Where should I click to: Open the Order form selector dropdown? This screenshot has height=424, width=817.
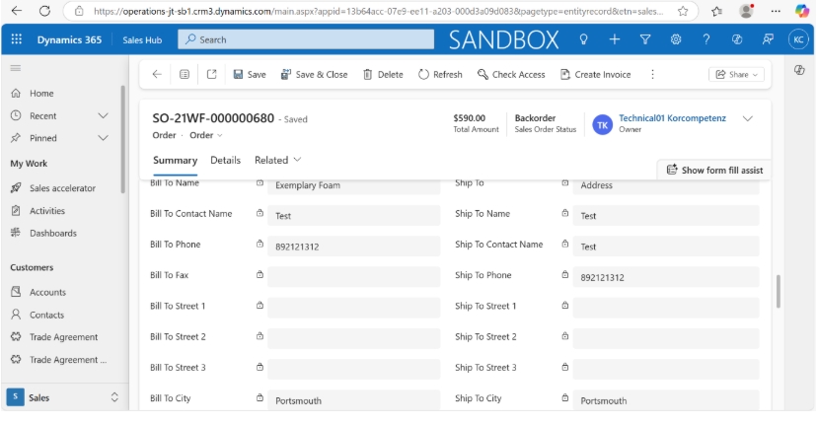click(206, 135)
